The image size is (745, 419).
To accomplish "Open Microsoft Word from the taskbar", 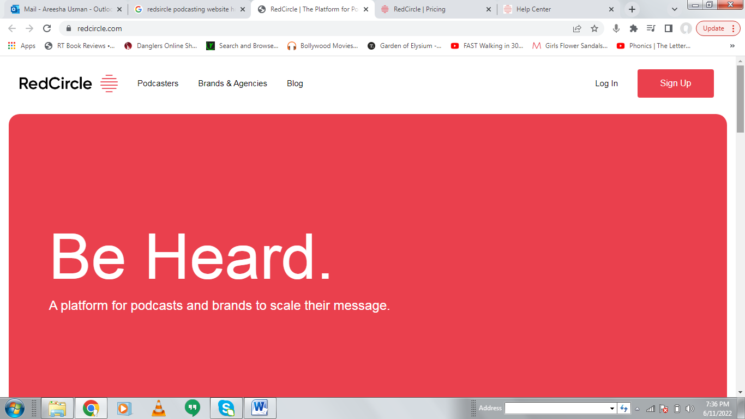I will pos(260,408).
